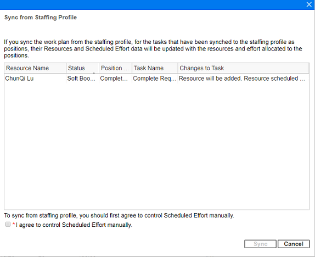Click the Sync button
Screen dimensions: 315x257
click(x=260, y=244)
